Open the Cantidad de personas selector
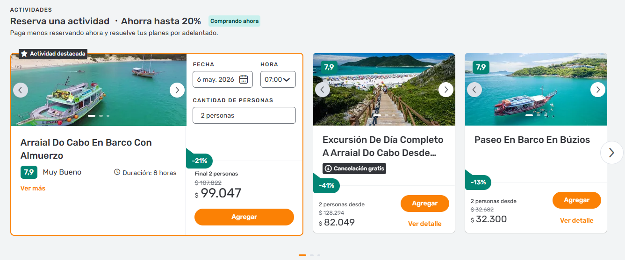This screenshot has height=260, width=625. pyautogui.click(x=244, y=115)
